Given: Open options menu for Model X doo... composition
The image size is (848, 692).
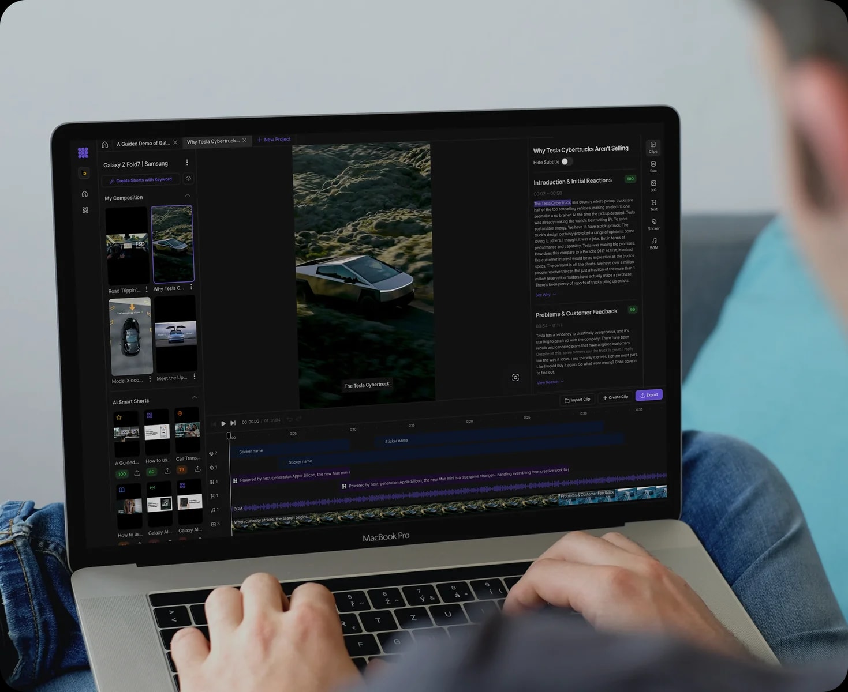Looking at the screenshot, I should pyautogui.click(x=150, y=379).
